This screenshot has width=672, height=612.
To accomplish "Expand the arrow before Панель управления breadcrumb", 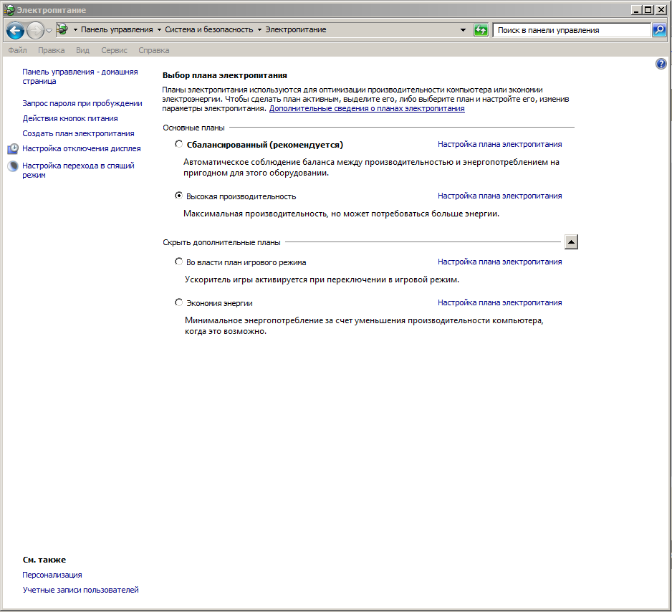I will pyautogui.click(x=75, y=29).
